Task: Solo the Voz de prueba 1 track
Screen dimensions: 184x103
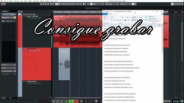Action: point(26,49)
